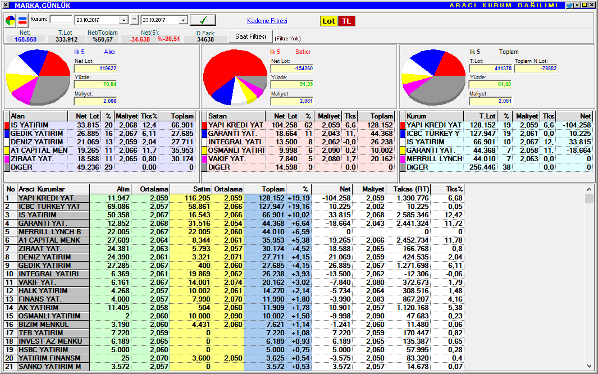Select row 16 BIZIM MENKUL in broker list
Image resolution: width=598 pixels, height=374 pixels.
coord(234,325)
